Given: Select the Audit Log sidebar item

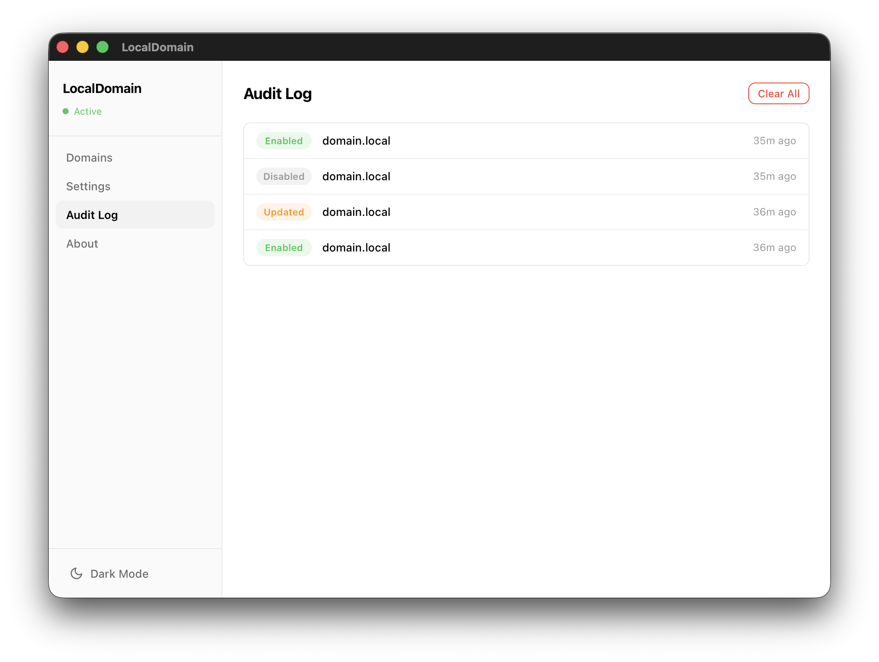Looking at the screenshot, I should pyautogui.click(x=92, y=215).
